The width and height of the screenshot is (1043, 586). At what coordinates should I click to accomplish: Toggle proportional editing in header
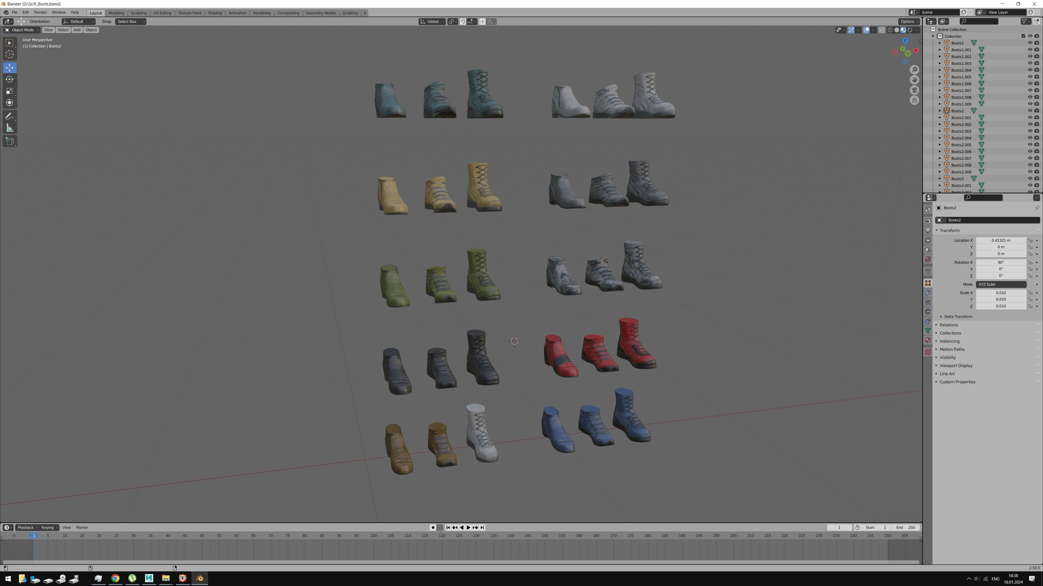click(x=482, y=21)
